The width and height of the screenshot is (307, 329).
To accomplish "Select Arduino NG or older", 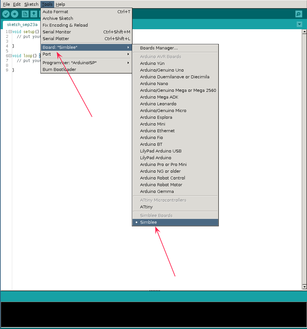I will (175, 171).
